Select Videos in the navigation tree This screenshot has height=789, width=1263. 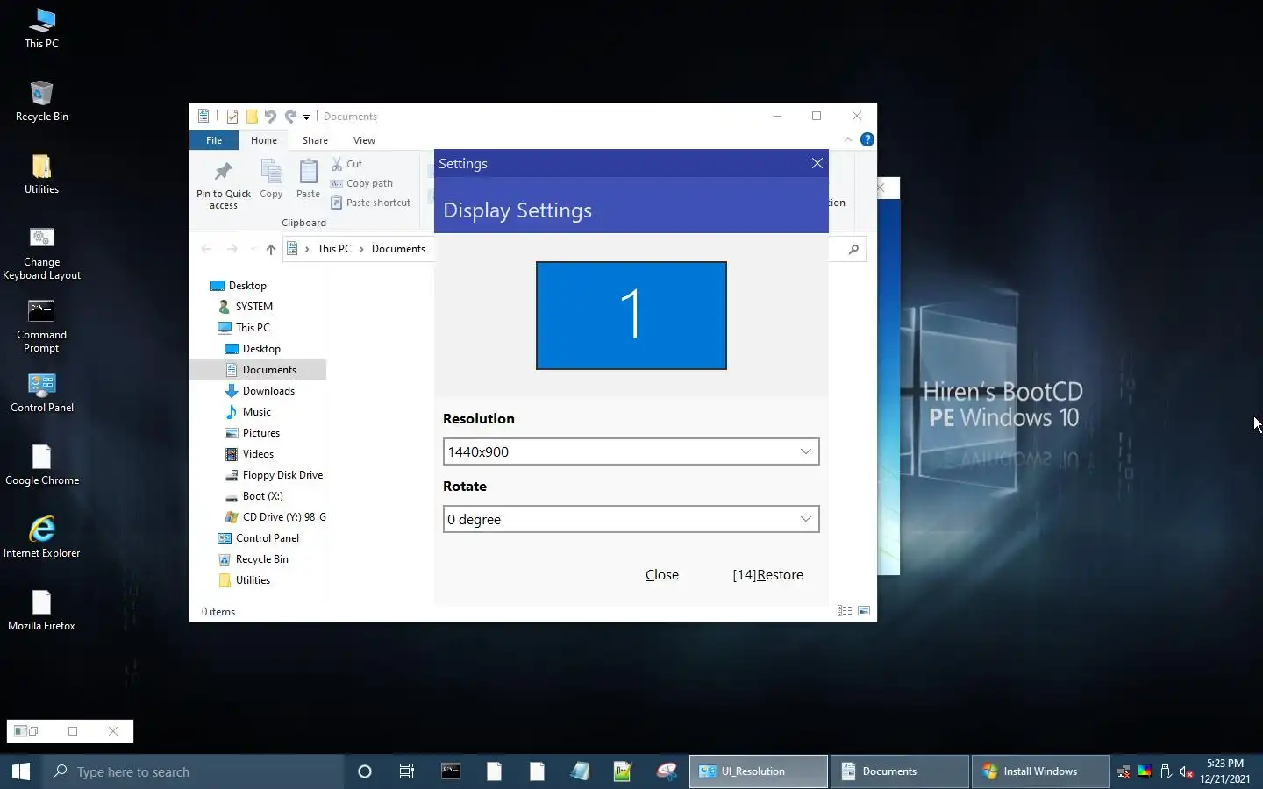250,454
